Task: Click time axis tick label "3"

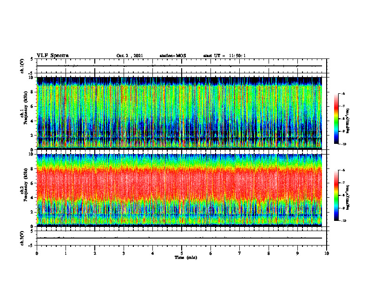Action: (x=124, y=253)
